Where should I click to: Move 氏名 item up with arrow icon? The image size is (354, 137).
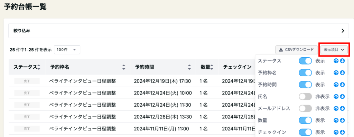click(x=336, y=97)
